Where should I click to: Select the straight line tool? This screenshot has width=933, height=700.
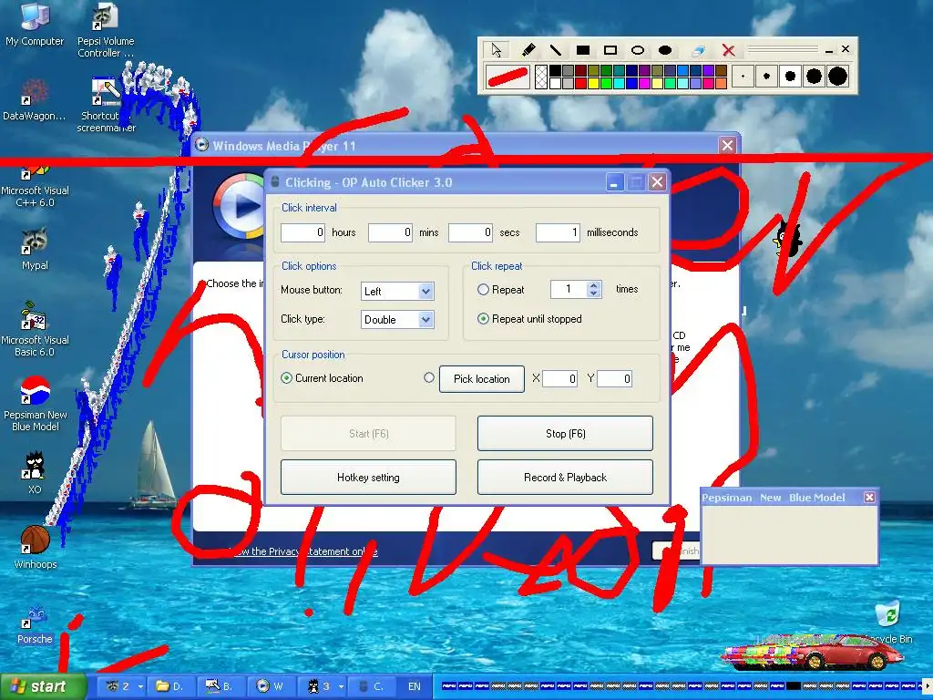coord(555,50)
